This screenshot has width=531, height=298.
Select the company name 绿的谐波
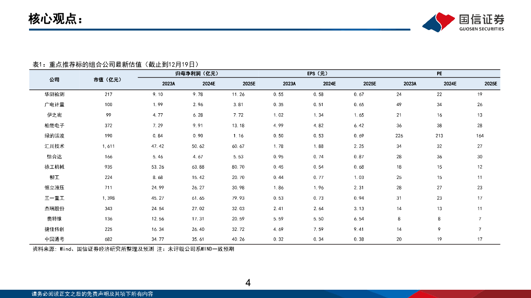tap(54, 136)
